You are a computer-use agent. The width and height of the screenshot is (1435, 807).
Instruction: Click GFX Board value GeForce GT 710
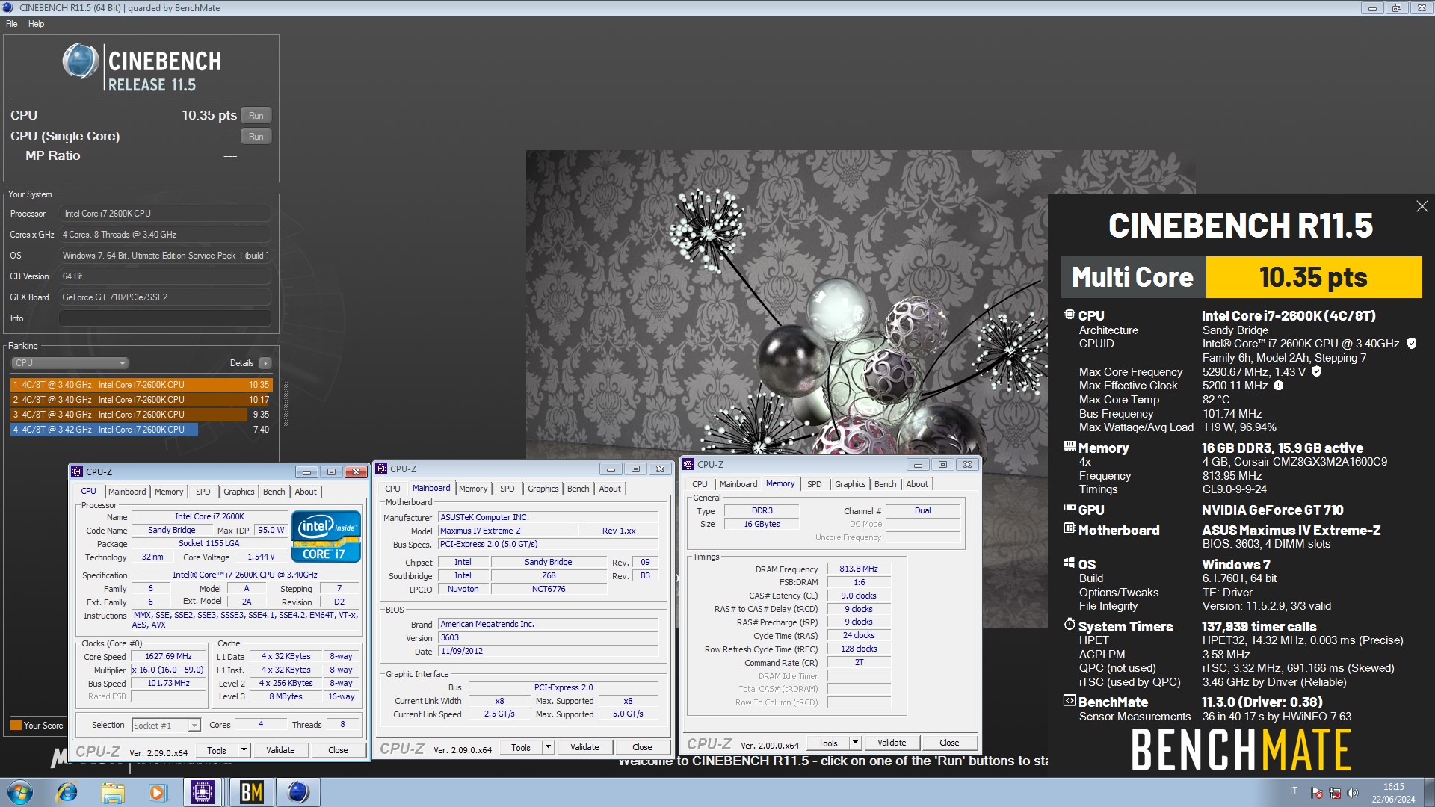coord(164,297)
